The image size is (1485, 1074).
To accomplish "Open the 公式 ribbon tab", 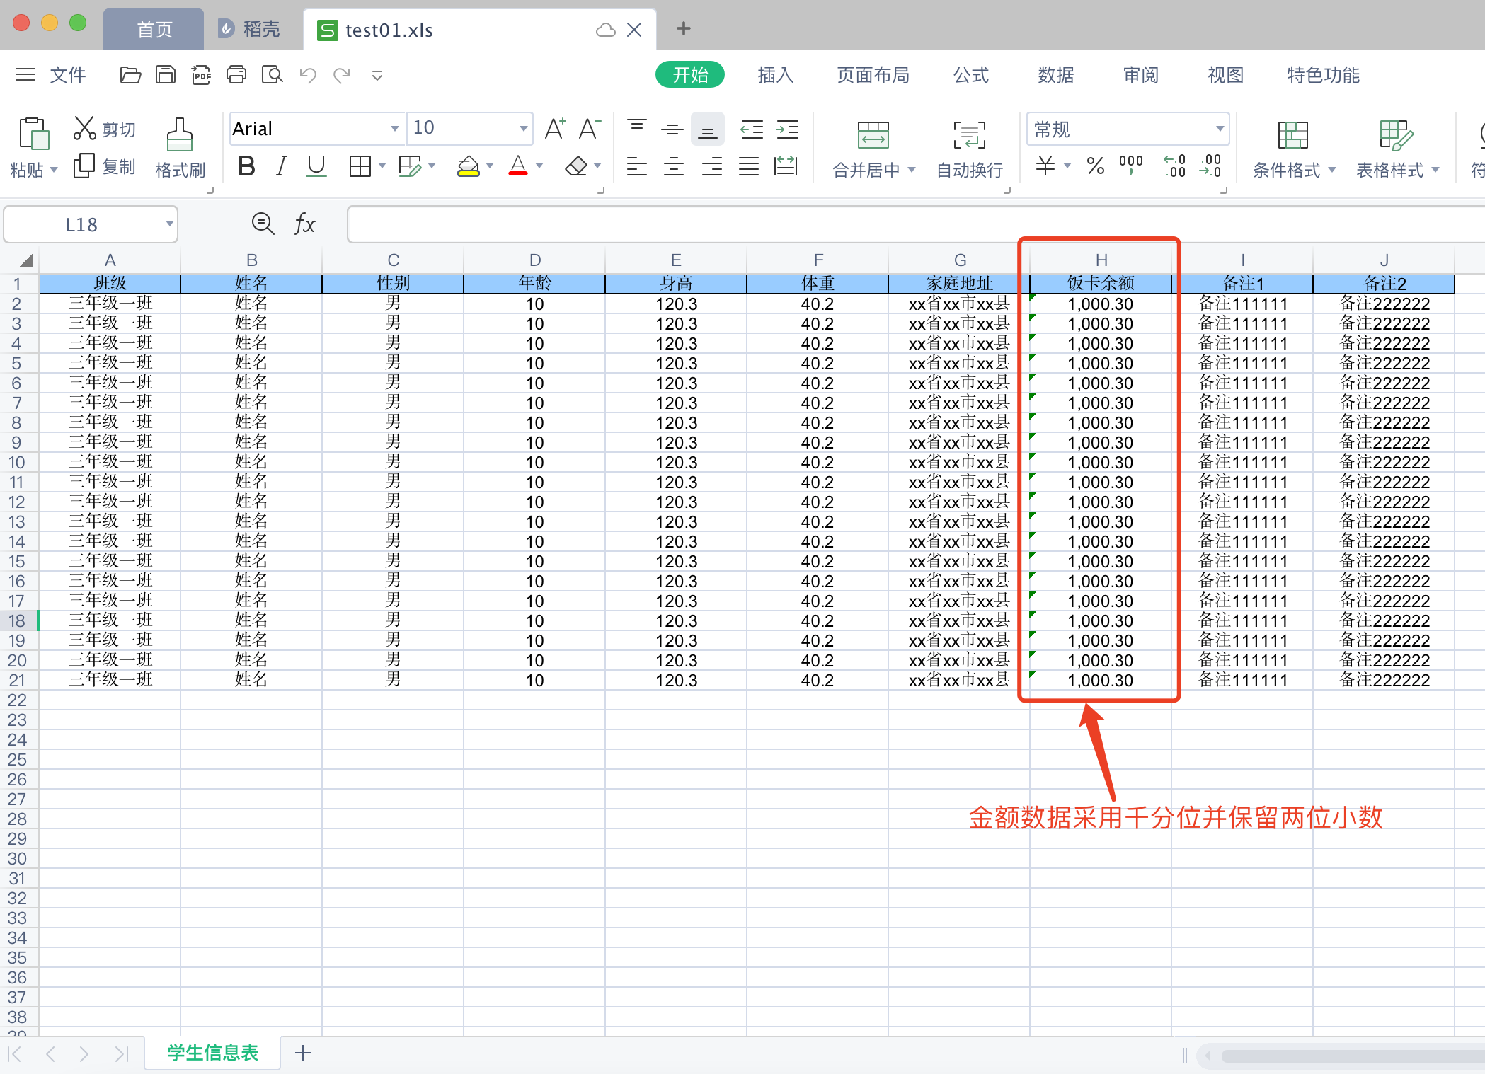I will (x=970, y=75).
